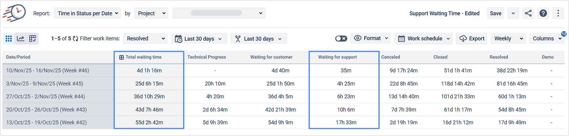The image size is (569, 136).
Task: Click the 17h 33m Waiting for support cell
Action: pos(346,123)
